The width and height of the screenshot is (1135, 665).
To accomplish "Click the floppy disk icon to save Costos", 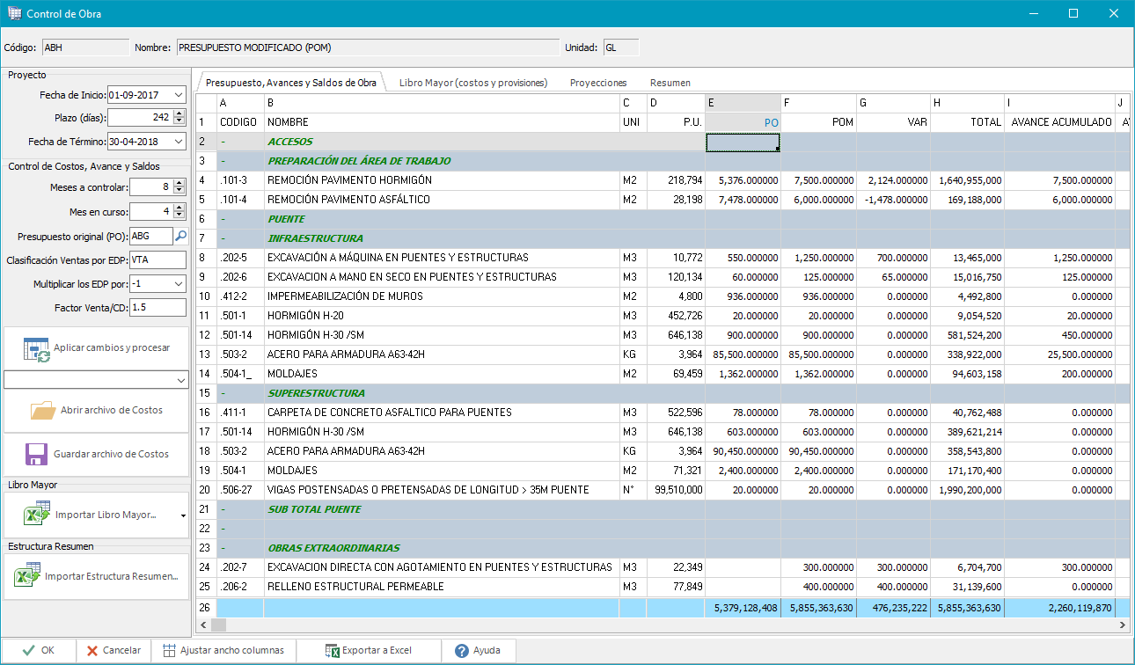I will [x=36, y=454].
